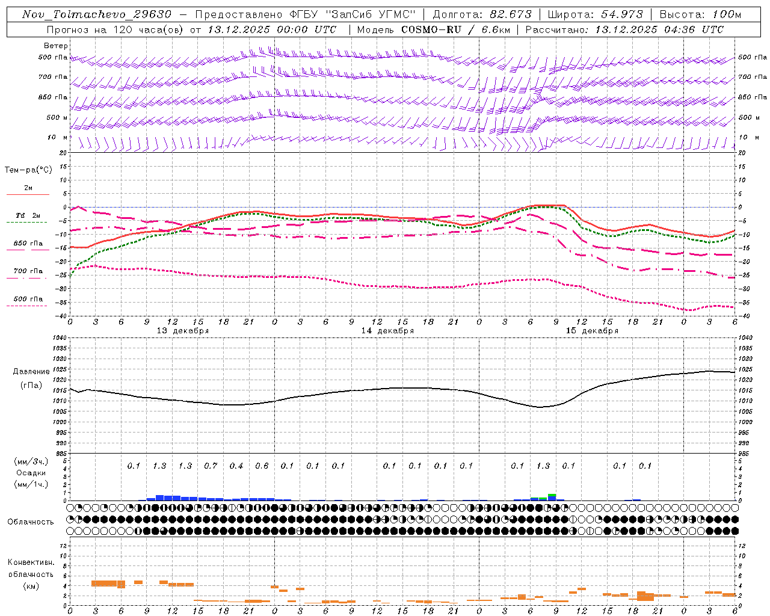Screen dimensions: 770x616
Task: Click the Давление pressure panel label
Action: click(x=31, y=372)
